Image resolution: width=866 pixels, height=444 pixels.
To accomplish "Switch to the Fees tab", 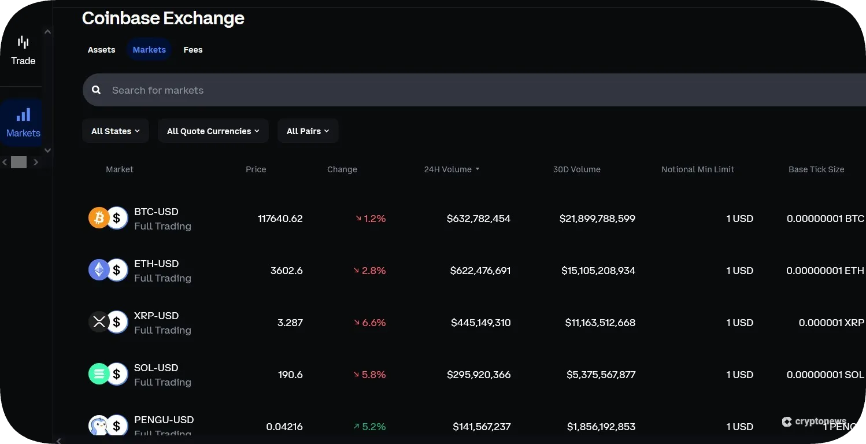I will tap(193, 50).
